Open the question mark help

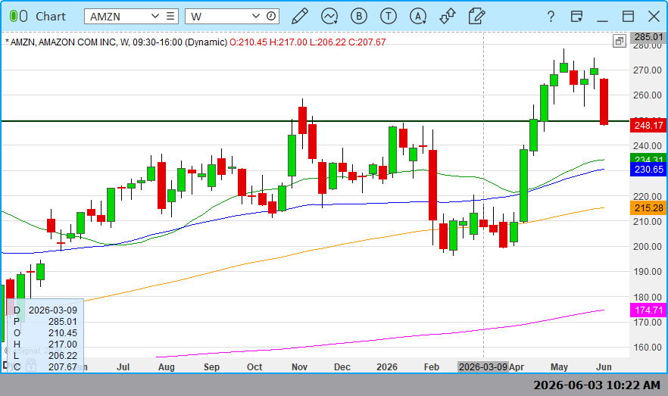coord(551,16)
